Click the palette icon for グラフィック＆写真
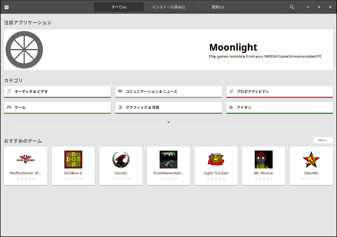The width and height of the screenshot is (337, 237). click(120, 107)
